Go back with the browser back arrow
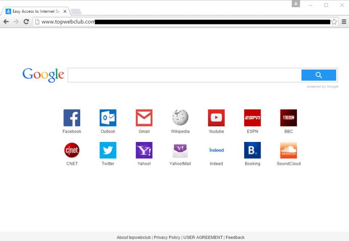The height and width of the screenshot is (241, 349). tap(6, 21)
